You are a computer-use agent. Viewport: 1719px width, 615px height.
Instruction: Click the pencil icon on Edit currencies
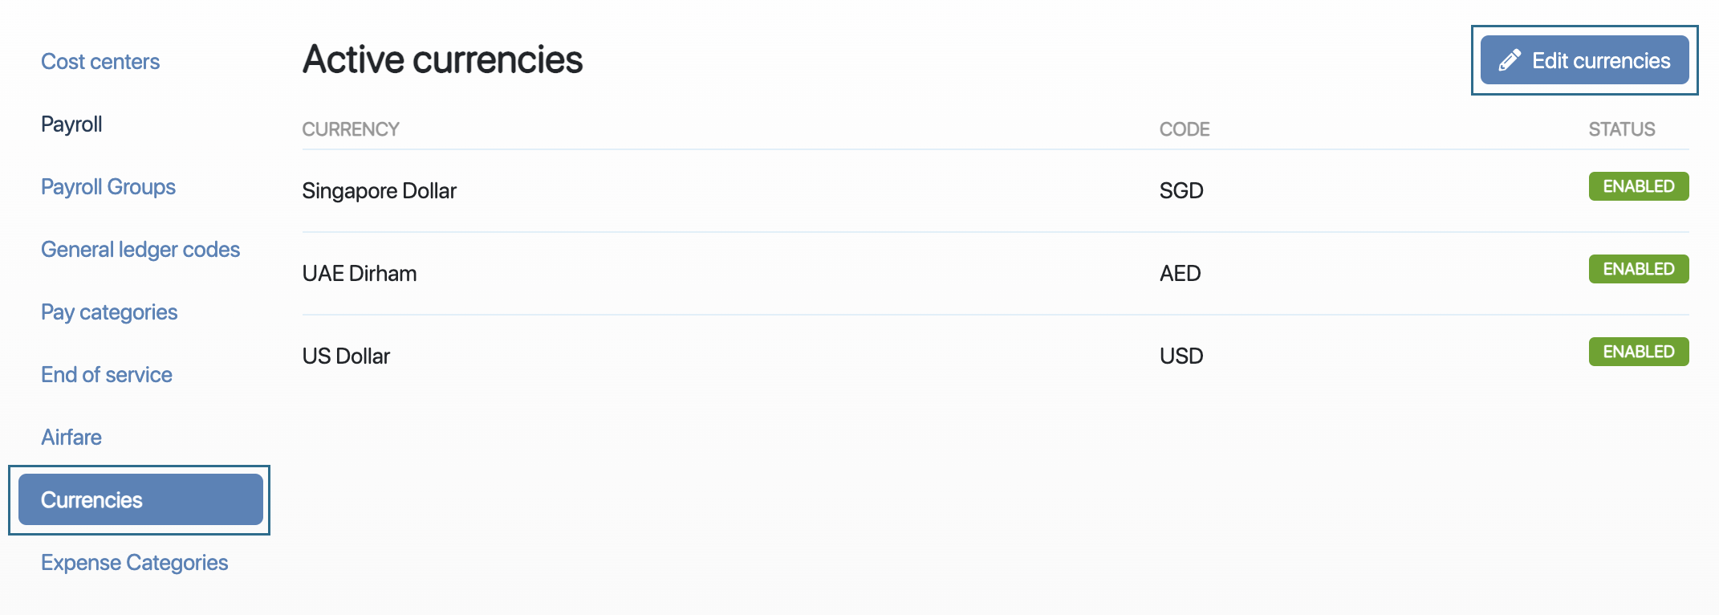pos(1510,60)
